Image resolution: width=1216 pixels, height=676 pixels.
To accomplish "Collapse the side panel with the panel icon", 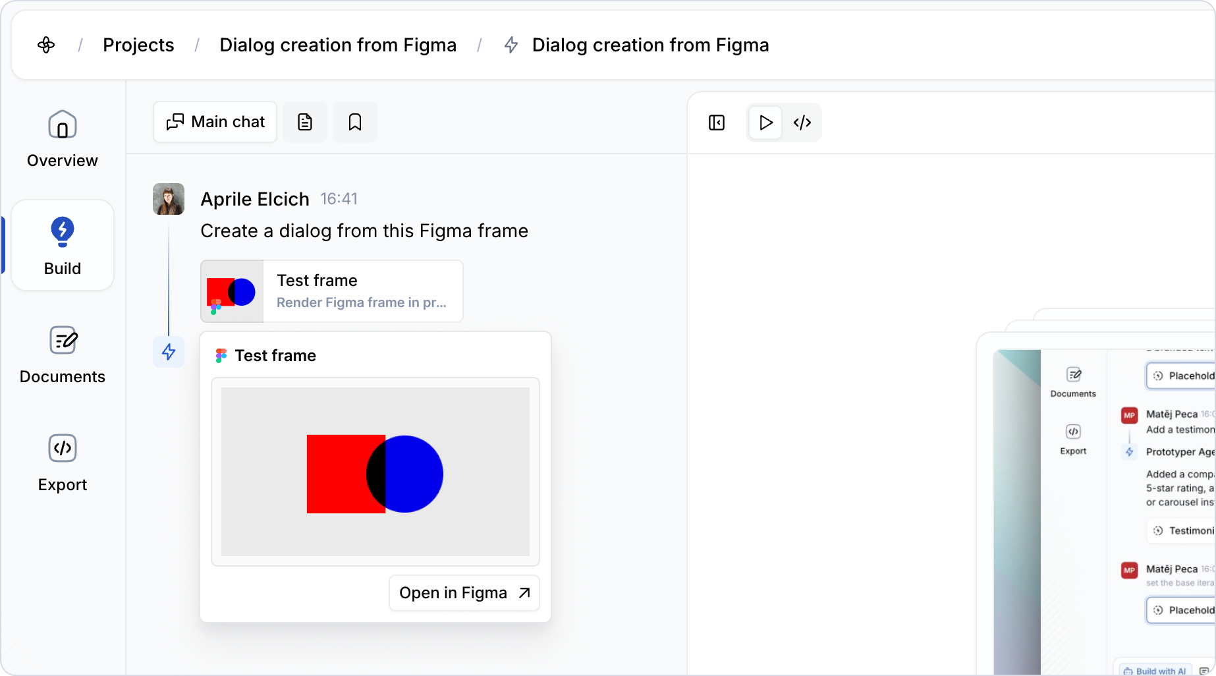I will point(717,123).
